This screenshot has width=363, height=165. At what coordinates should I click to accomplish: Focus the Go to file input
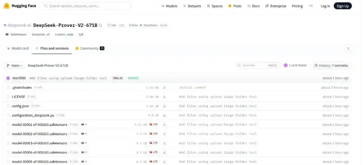tap(257, 66)
